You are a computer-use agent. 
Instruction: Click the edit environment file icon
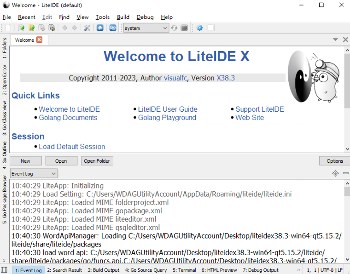click(x=184, y=28)
